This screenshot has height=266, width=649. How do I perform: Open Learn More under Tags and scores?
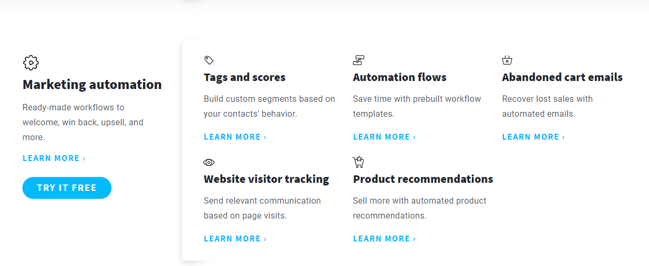click(235, 137)
